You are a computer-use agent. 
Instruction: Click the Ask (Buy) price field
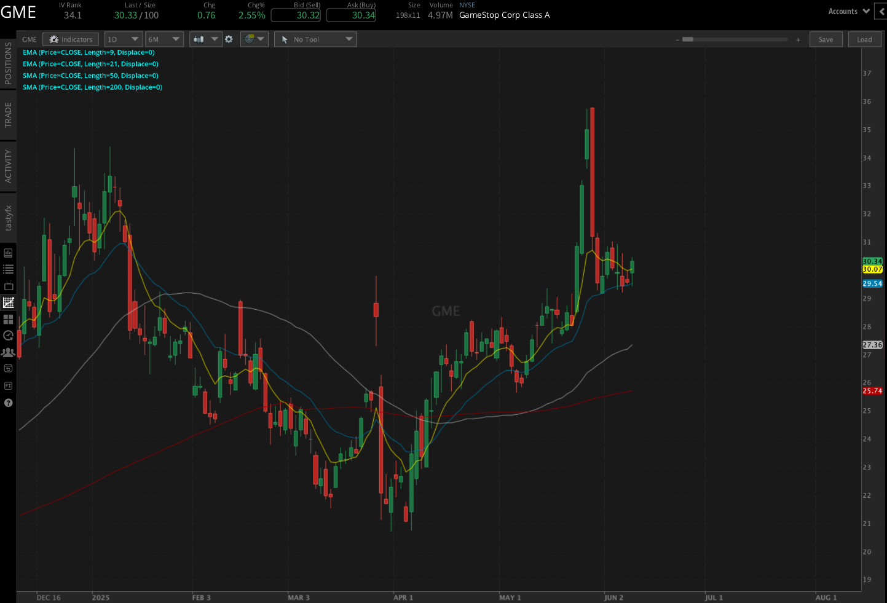[351, 15]
